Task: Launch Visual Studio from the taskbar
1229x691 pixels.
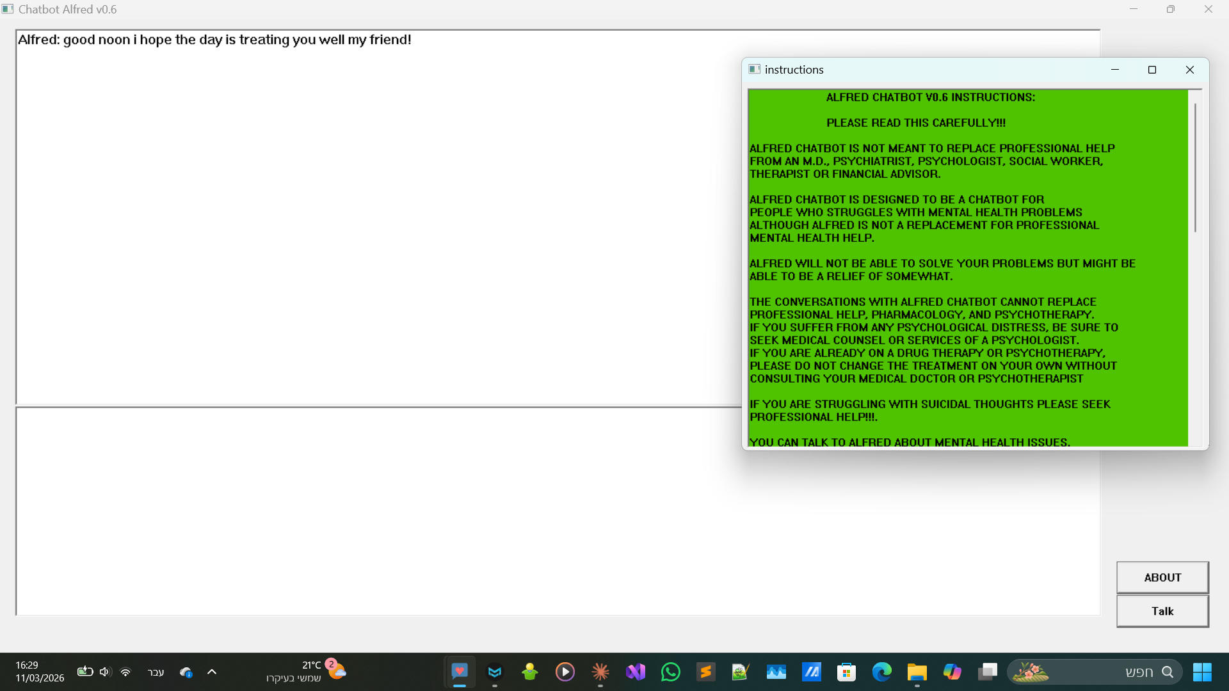Action: point(635,672)
